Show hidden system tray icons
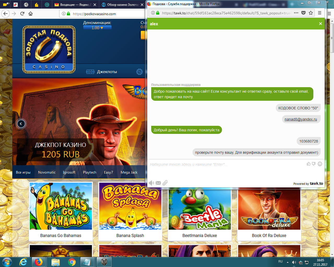The width and height of the screenshot is (334, 267). click(x=288, y=262)
